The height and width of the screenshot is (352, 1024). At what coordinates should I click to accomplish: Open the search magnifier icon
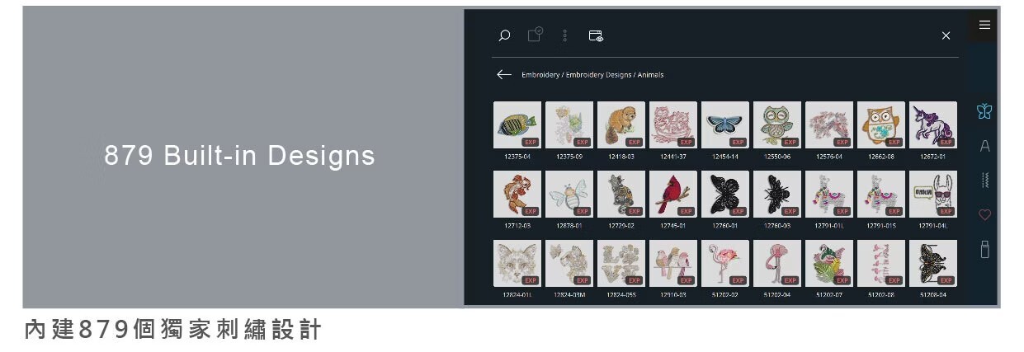[x=504, y=35]
